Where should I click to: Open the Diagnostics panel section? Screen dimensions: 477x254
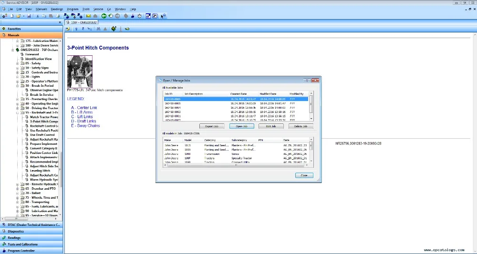(31, 231)
